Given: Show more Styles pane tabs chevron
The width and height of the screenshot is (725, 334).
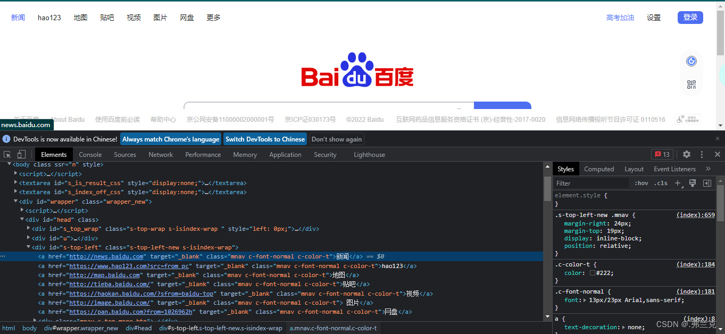Looking at the screenshot, I should (x=708, y=169).
